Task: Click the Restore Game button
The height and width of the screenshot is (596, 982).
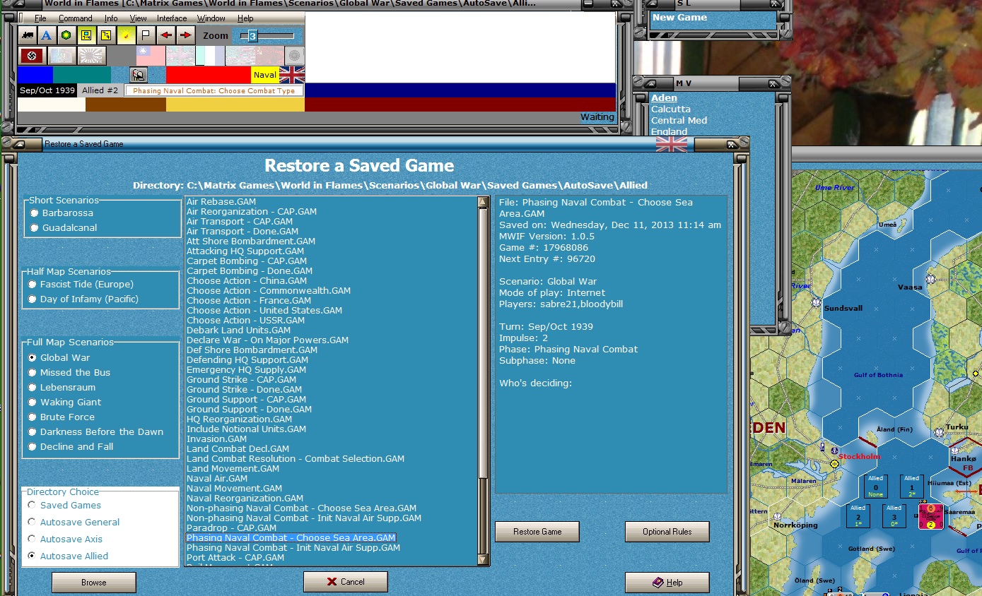Action: pyautogui.click(x=537, y=532)
